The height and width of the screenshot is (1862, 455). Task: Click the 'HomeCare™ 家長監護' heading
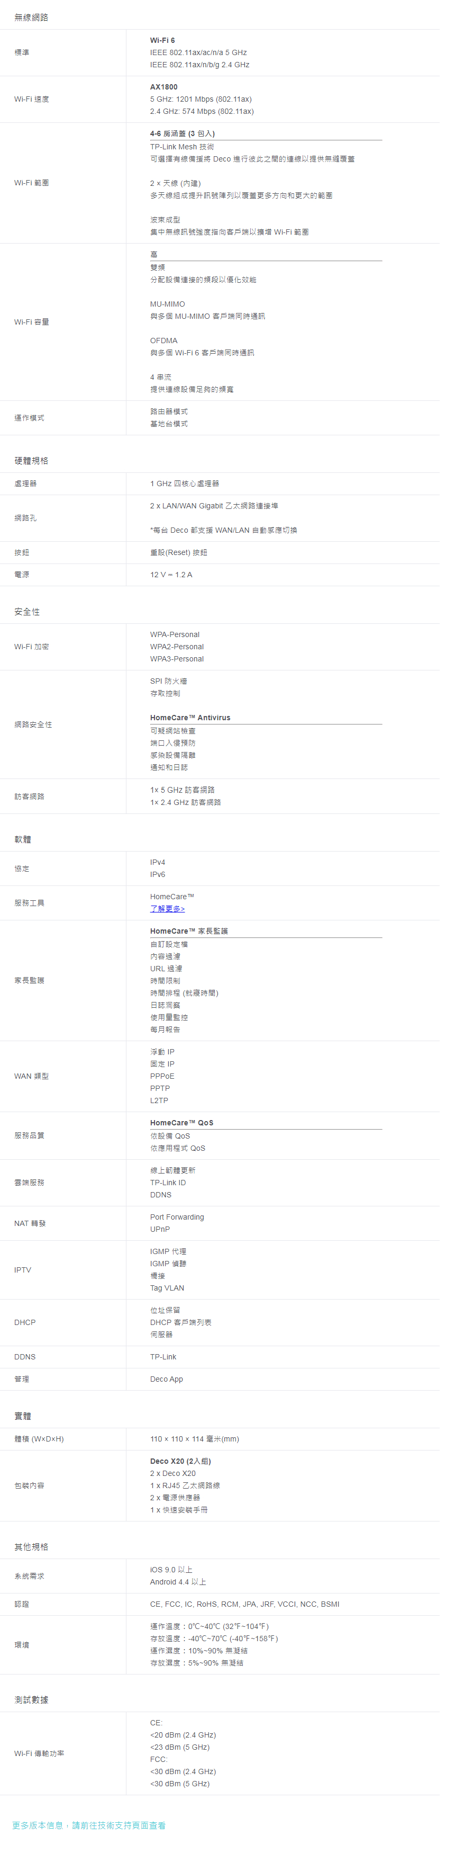click(x=189, y=931)
